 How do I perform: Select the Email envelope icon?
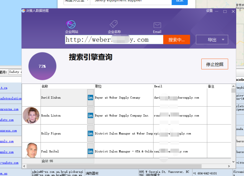point(157,25)
